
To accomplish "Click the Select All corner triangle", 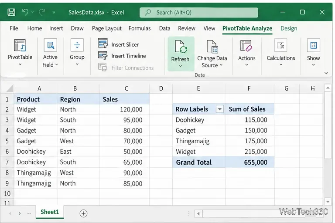I will coord(9,88).
